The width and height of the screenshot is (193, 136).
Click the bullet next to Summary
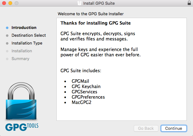[7, 59]
